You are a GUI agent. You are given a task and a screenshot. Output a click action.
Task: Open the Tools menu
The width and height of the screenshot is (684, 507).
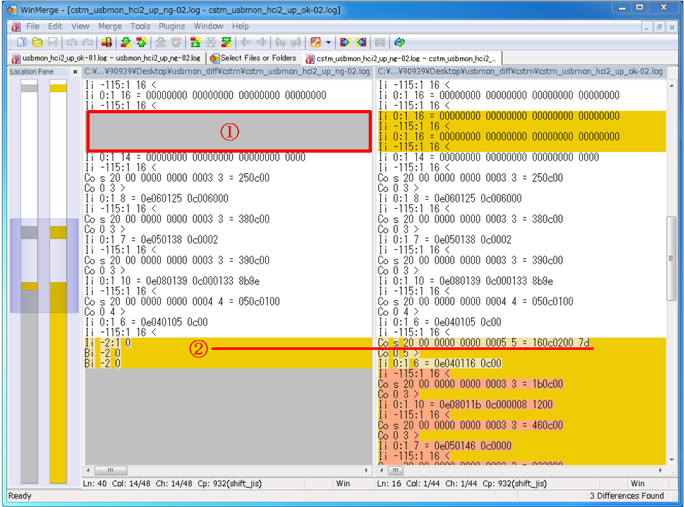coord(140,26)
